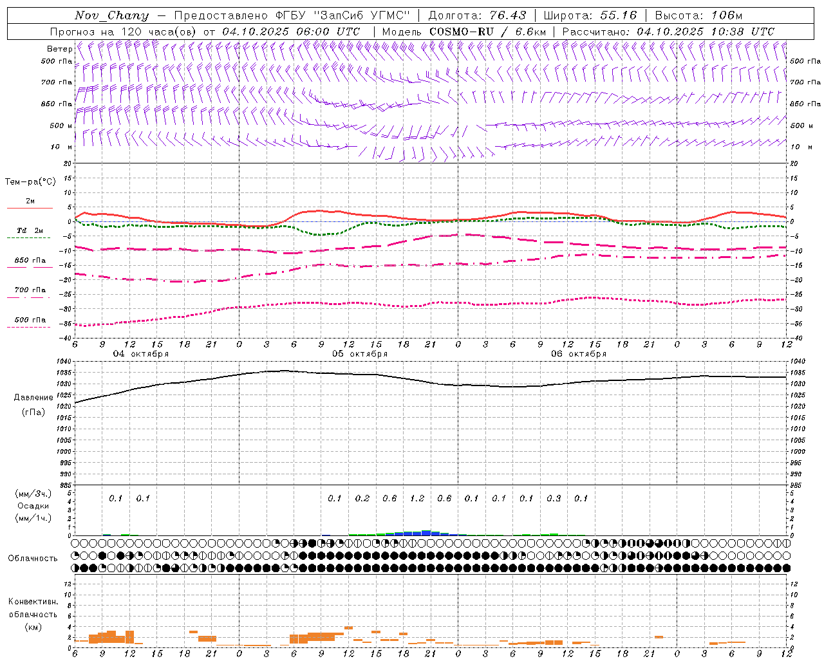824x659 pixels.
Task: Click the 'Td 2м' dew point legend entry
Action: (30, 230)
